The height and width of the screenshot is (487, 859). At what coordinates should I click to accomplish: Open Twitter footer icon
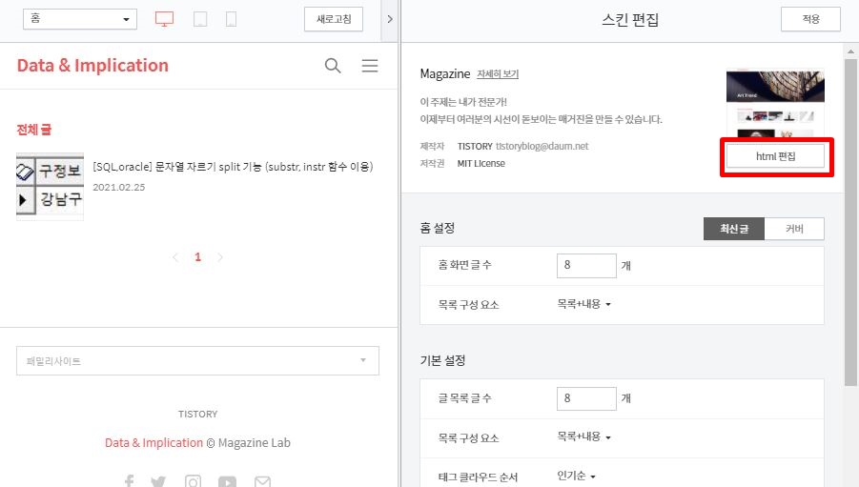point(158,481)
